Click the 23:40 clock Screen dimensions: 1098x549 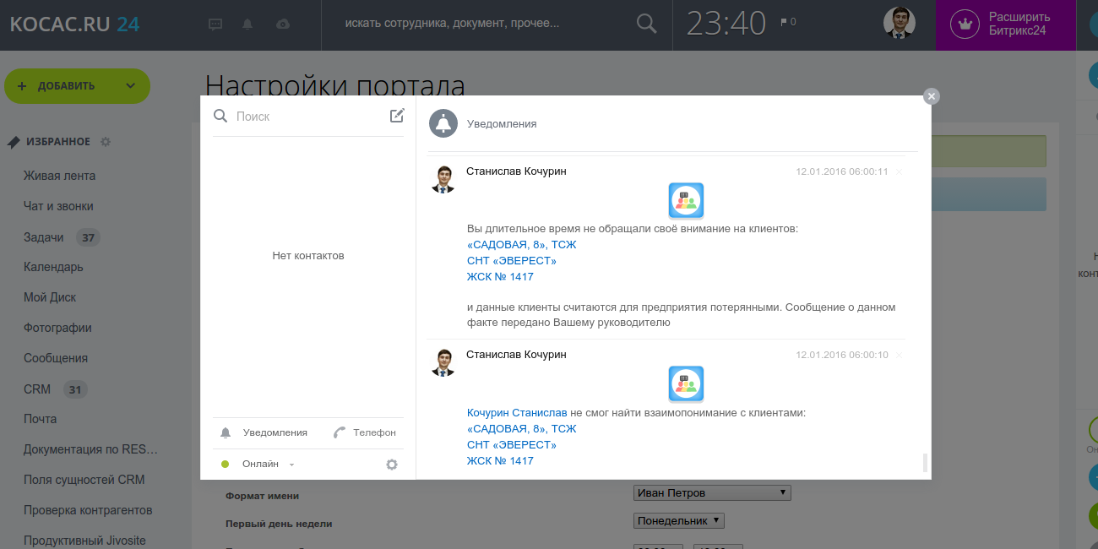pos(726,24)
